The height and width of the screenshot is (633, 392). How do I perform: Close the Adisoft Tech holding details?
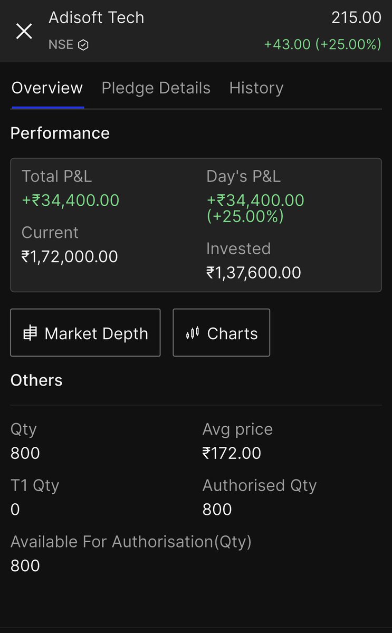(x=24, y=31)
